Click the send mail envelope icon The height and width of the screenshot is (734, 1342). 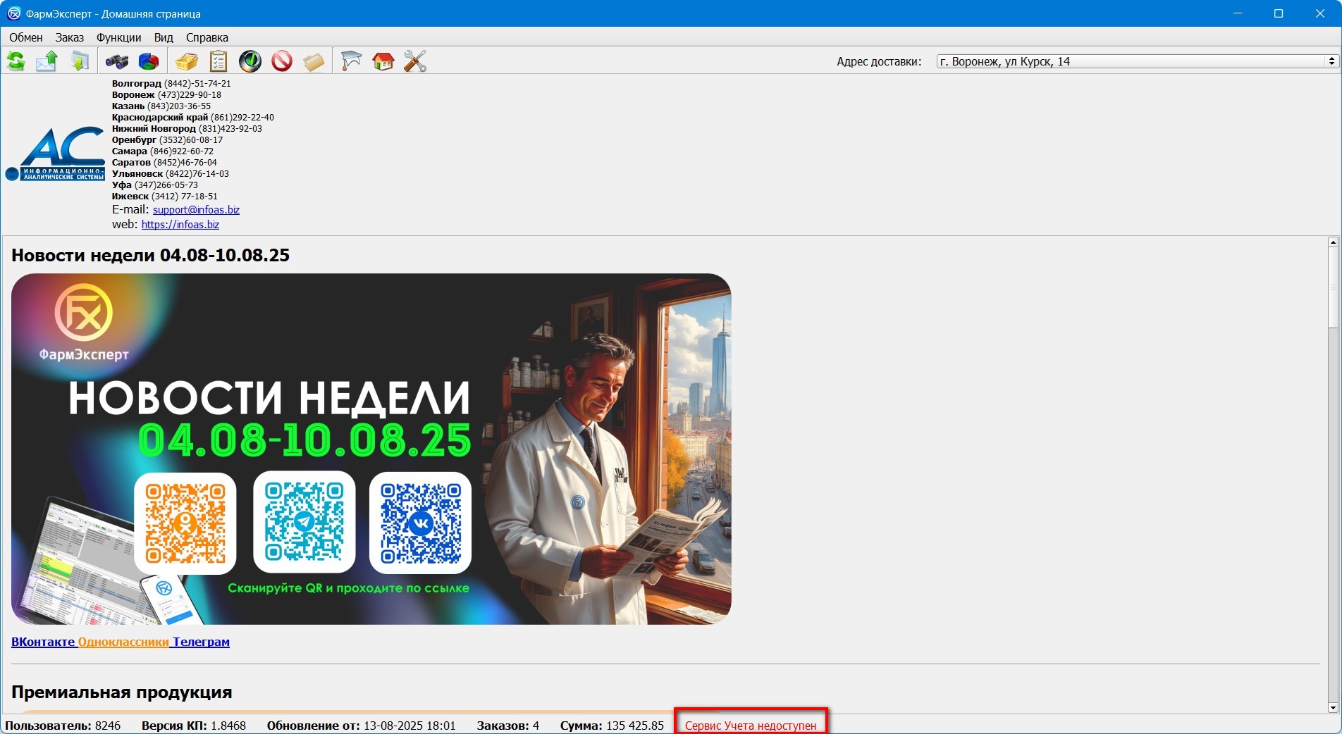47,62
